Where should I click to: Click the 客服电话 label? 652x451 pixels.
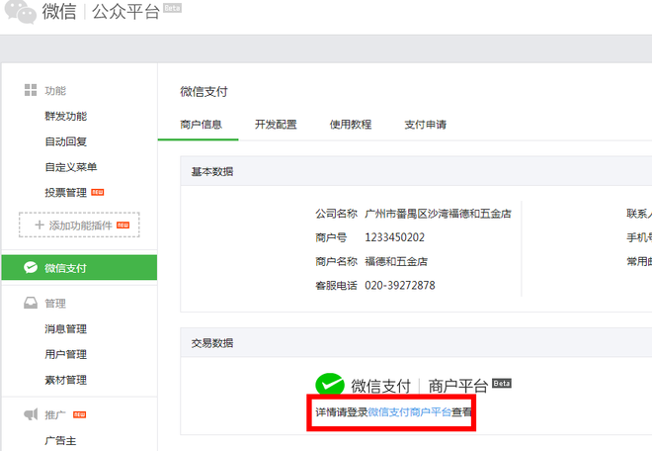(x=337, y=285)
